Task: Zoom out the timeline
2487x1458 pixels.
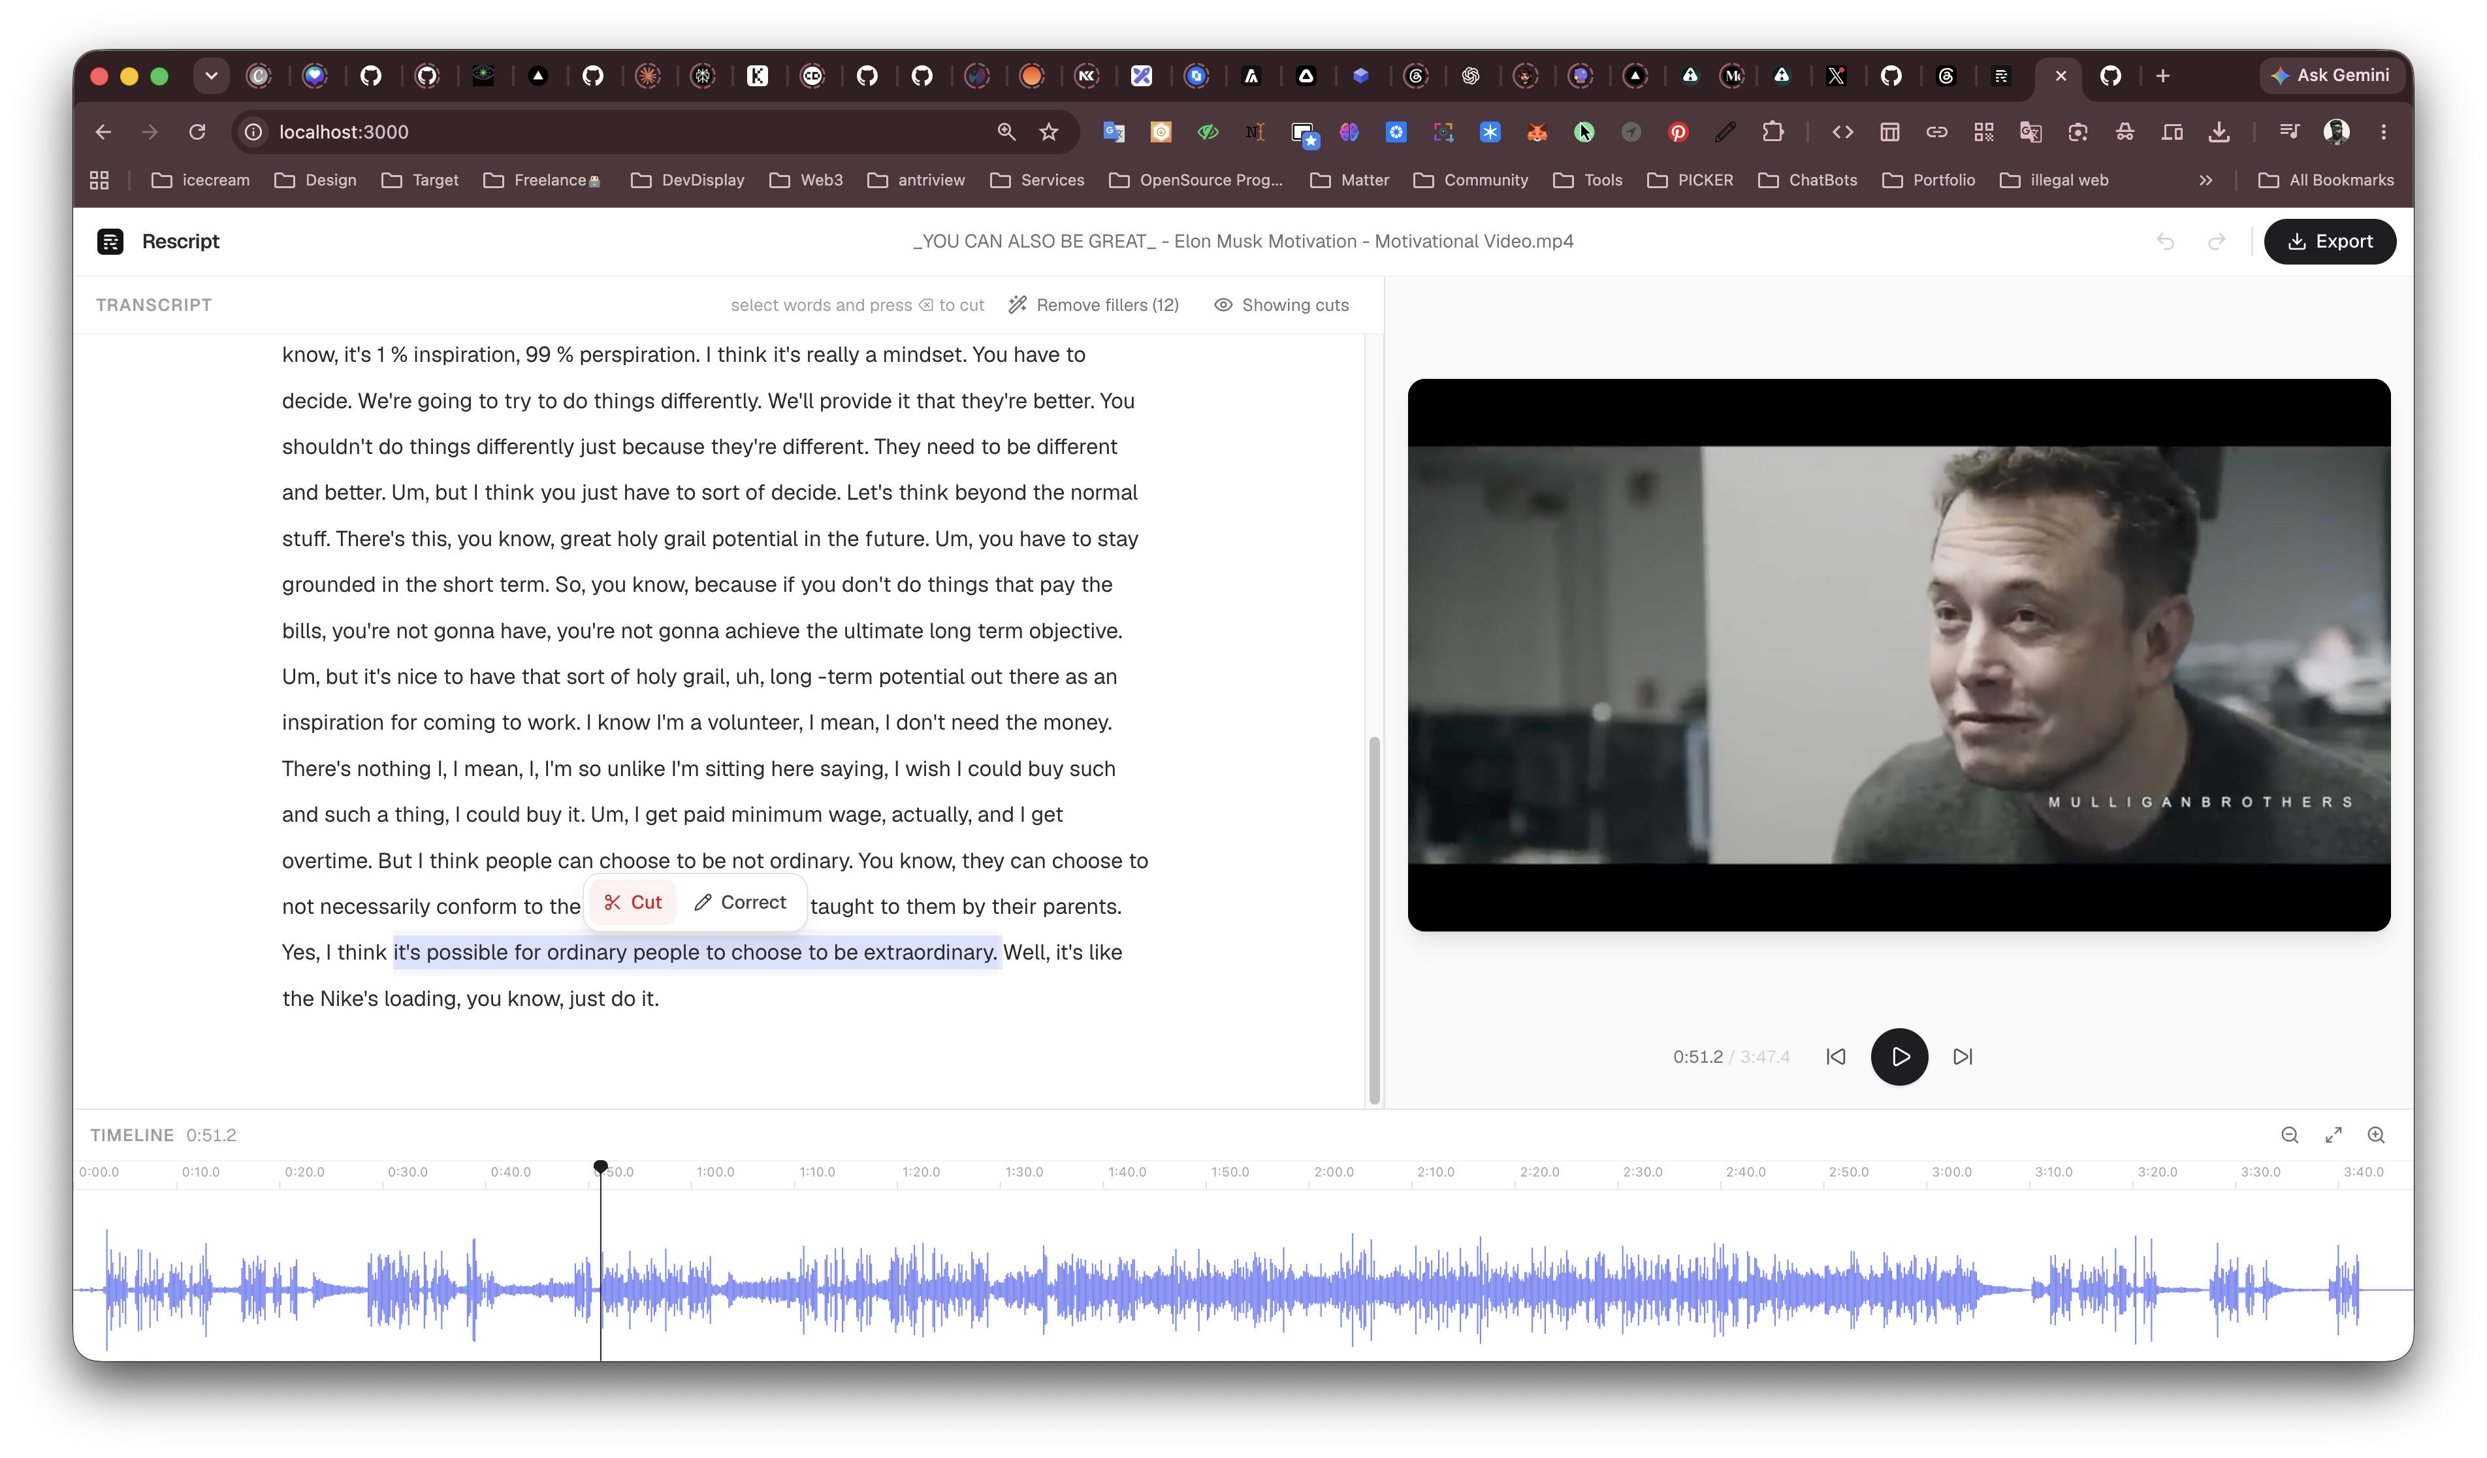Action: click(2290, 1135)
